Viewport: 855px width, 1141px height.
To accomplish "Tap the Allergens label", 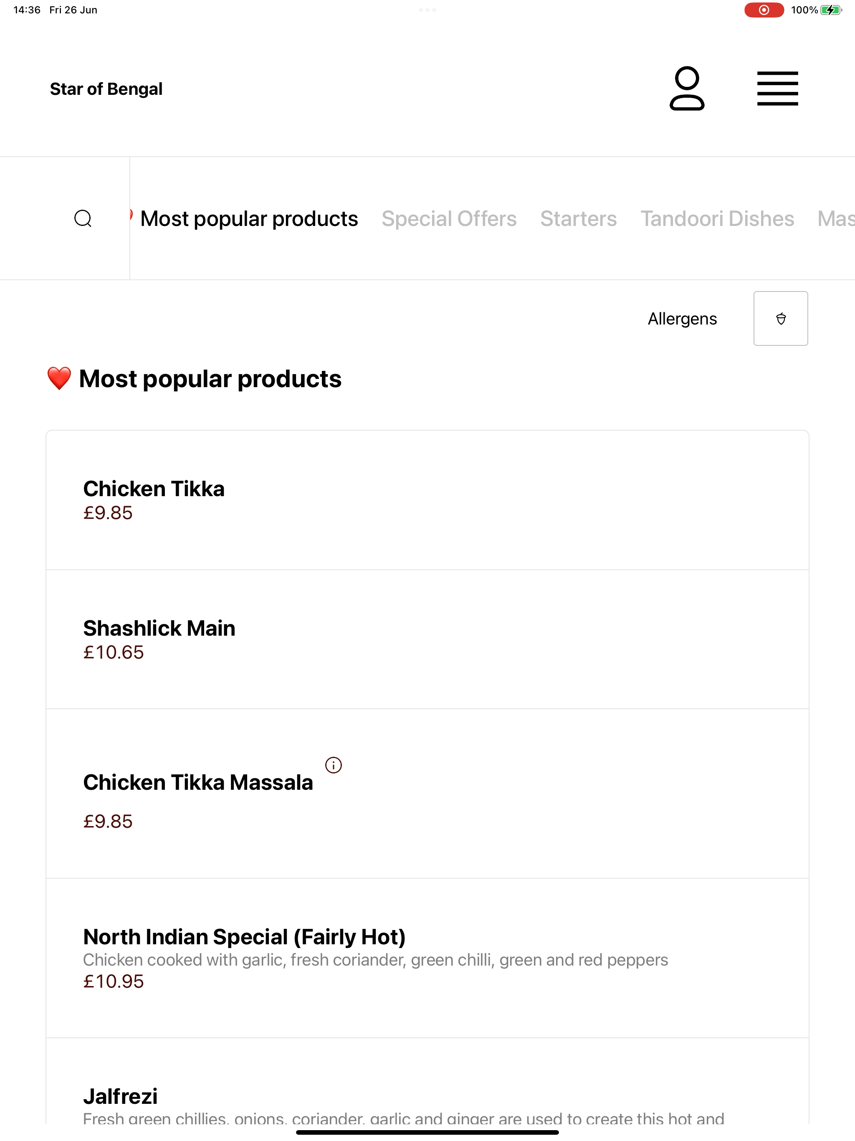I will [682, 319].
